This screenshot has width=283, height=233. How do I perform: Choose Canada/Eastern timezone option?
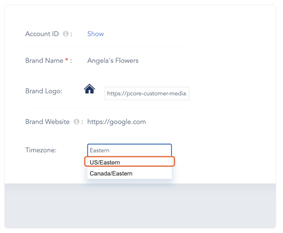click(x=111, y=174)
